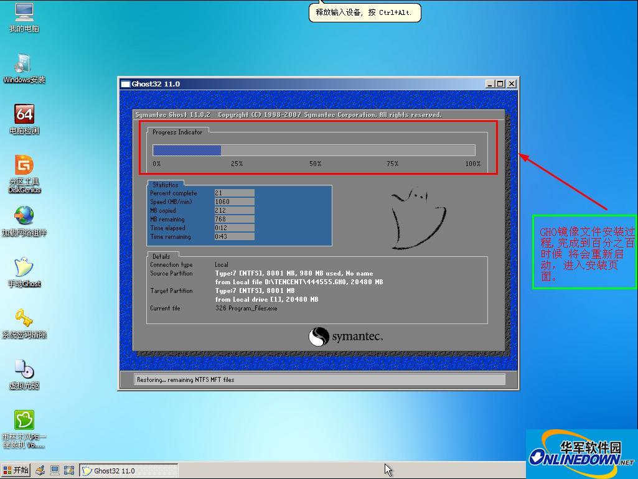This screenshot has height=479, width=638.
Task: Click the MB remaining value 768
Action: tap(235, 219)
